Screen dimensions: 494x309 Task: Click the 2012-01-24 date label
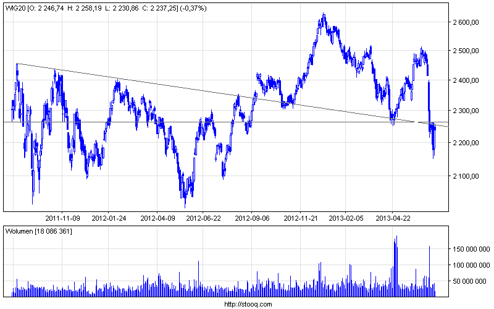pyautogui.click(x=109, y=218)
